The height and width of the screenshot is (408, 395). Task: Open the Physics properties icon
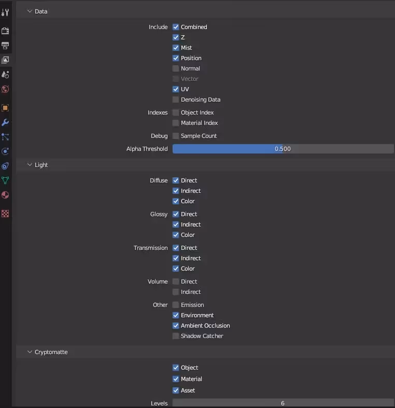point(5,151)
